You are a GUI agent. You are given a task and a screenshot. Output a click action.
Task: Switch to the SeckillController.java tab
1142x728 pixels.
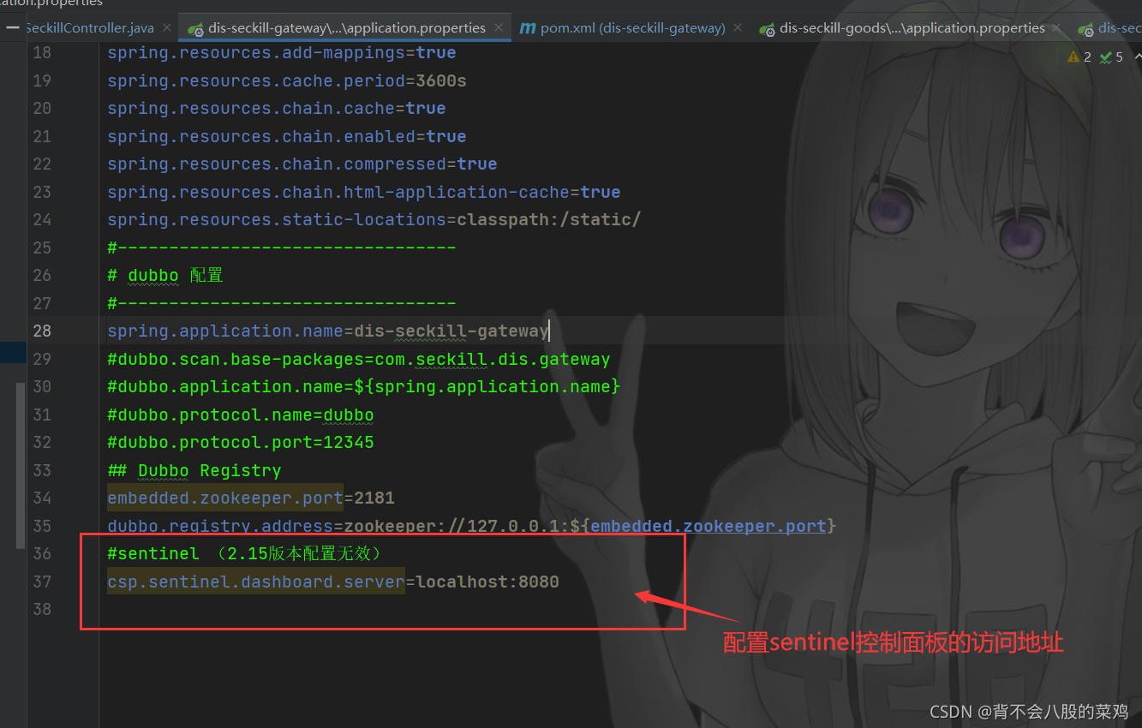click(90, 28)
